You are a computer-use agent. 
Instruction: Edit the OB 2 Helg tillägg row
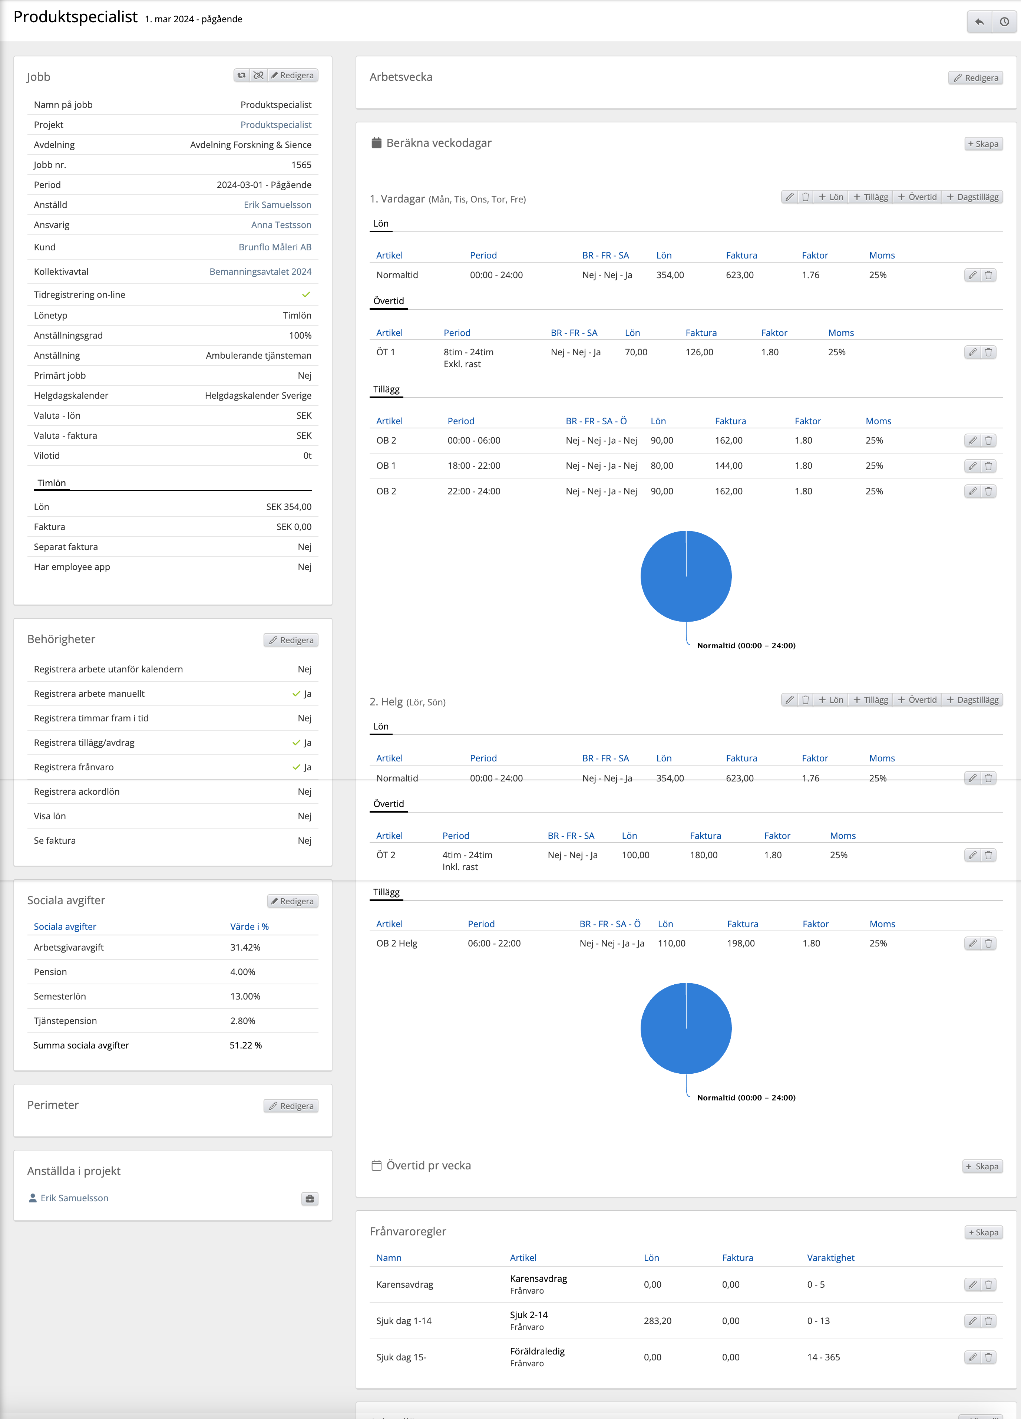[x=972, y=944]
